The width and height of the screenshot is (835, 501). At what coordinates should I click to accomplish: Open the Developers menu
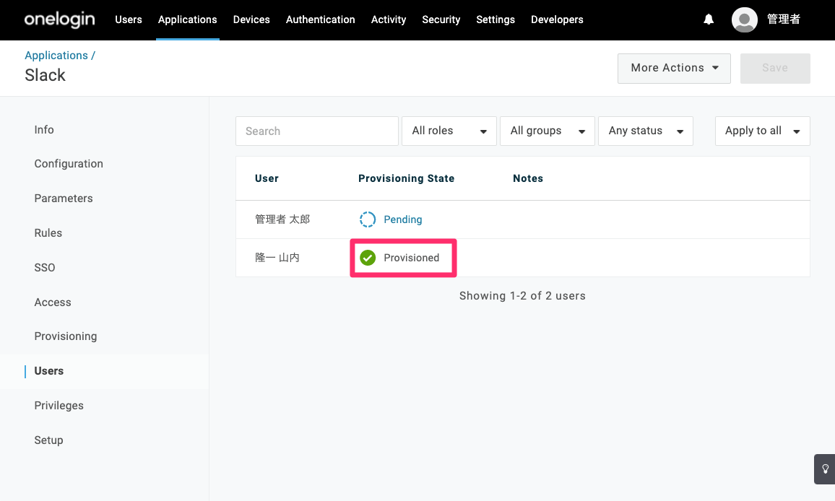(x=557, y=19)
